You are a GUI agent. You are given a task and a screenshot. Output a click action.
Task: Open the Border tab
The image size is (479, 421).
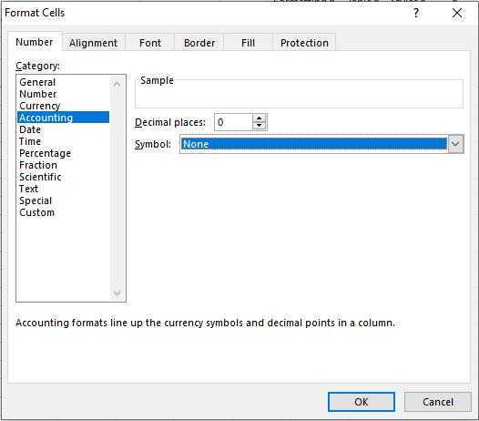(199, 43)
